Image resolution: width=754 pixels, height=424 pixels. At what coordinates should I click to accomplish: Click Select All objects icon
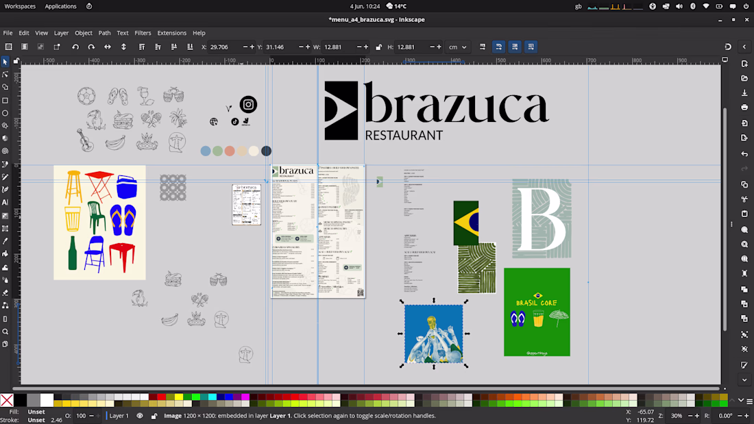[9, 47]
